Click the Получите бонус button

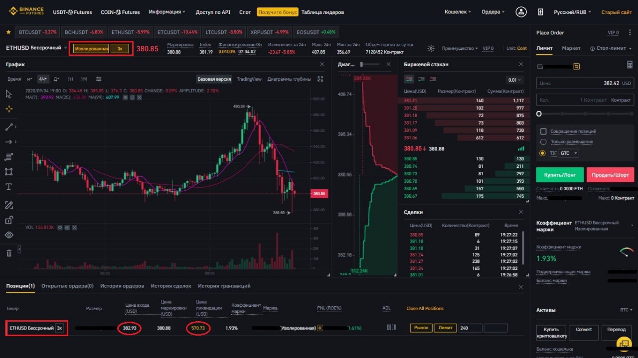pos(278,12)
